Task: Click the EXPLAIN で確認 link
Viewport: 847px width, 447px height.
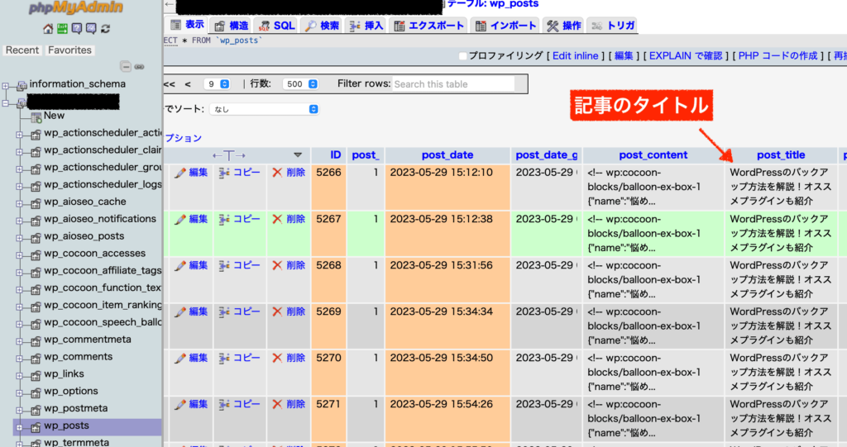Action: click(x=686, y=56)
